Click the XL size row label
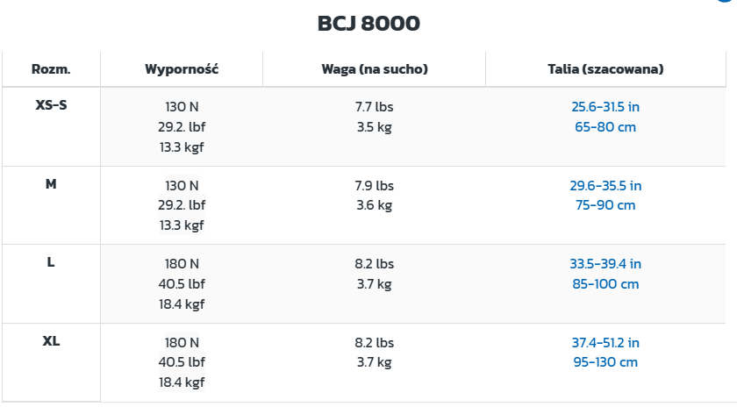The width and height of the screenshot is (744, 407). tap(51, 341)
